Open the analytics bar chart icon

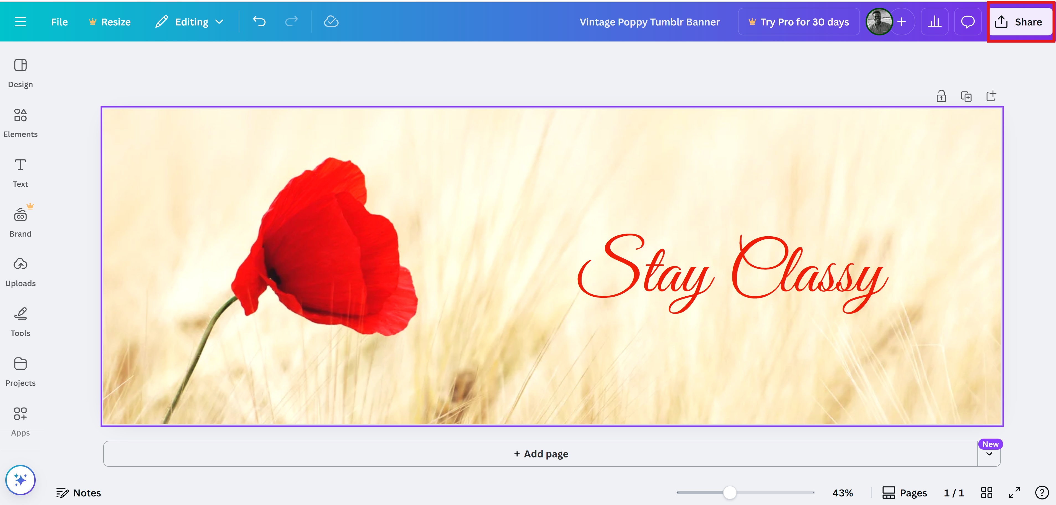point(934,22)
